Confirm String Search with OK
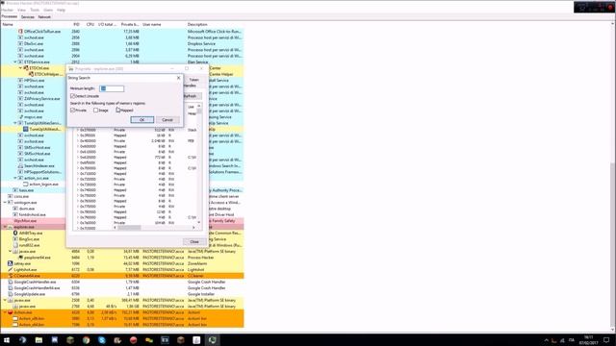The image size is (616, 346). (x=141, y=119)
